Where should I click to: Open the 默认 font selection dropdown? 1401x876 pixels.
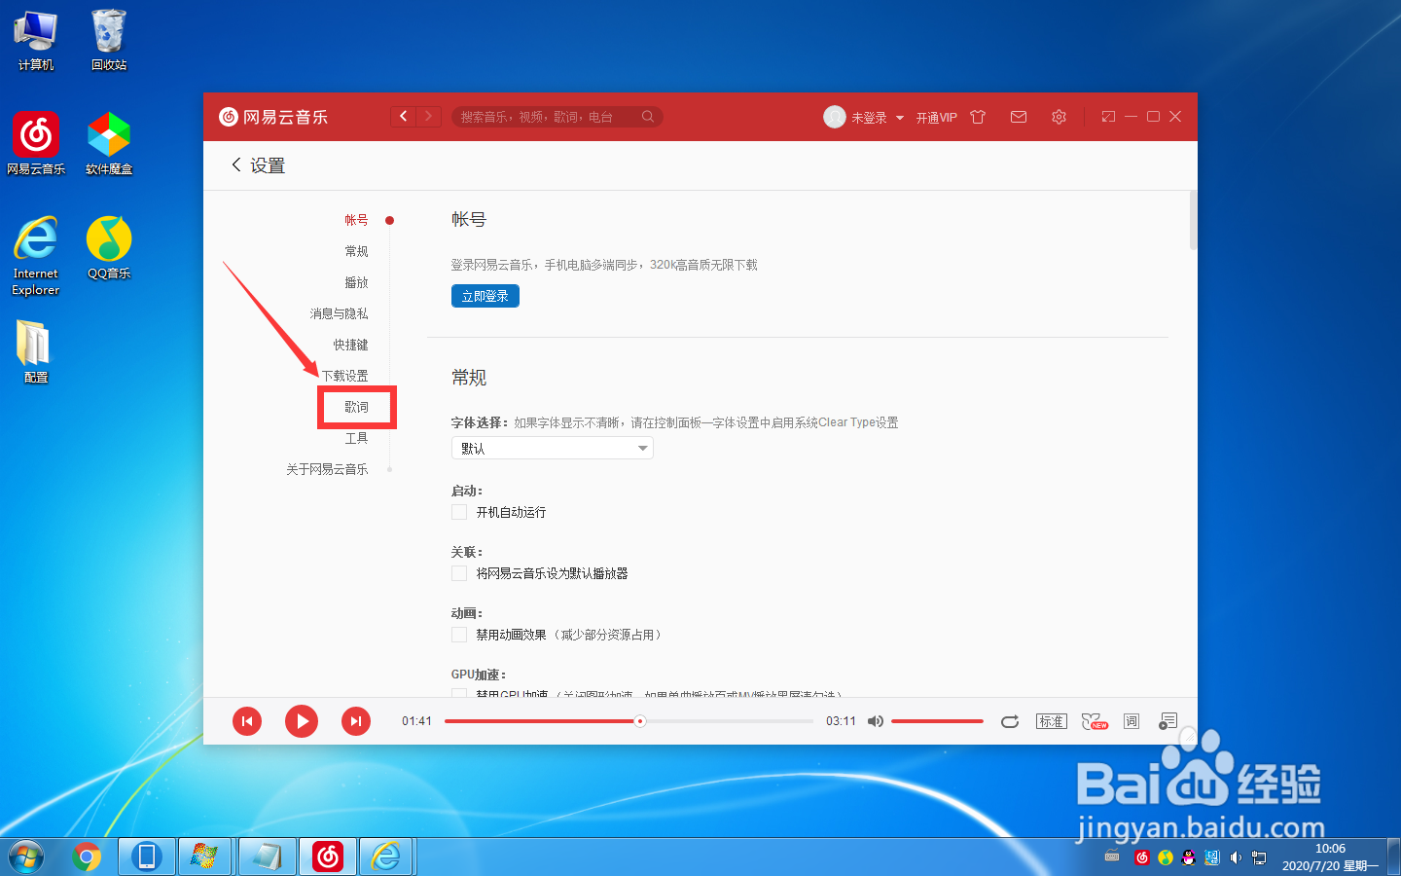coord(553,448)
